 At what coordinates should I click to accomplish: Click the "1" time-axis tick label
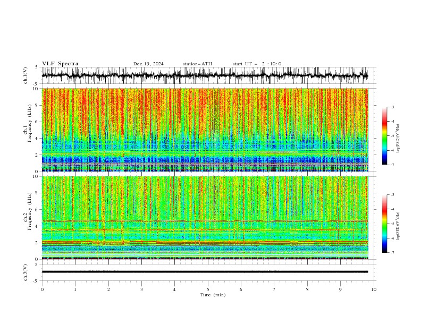(x=75, y=289)
